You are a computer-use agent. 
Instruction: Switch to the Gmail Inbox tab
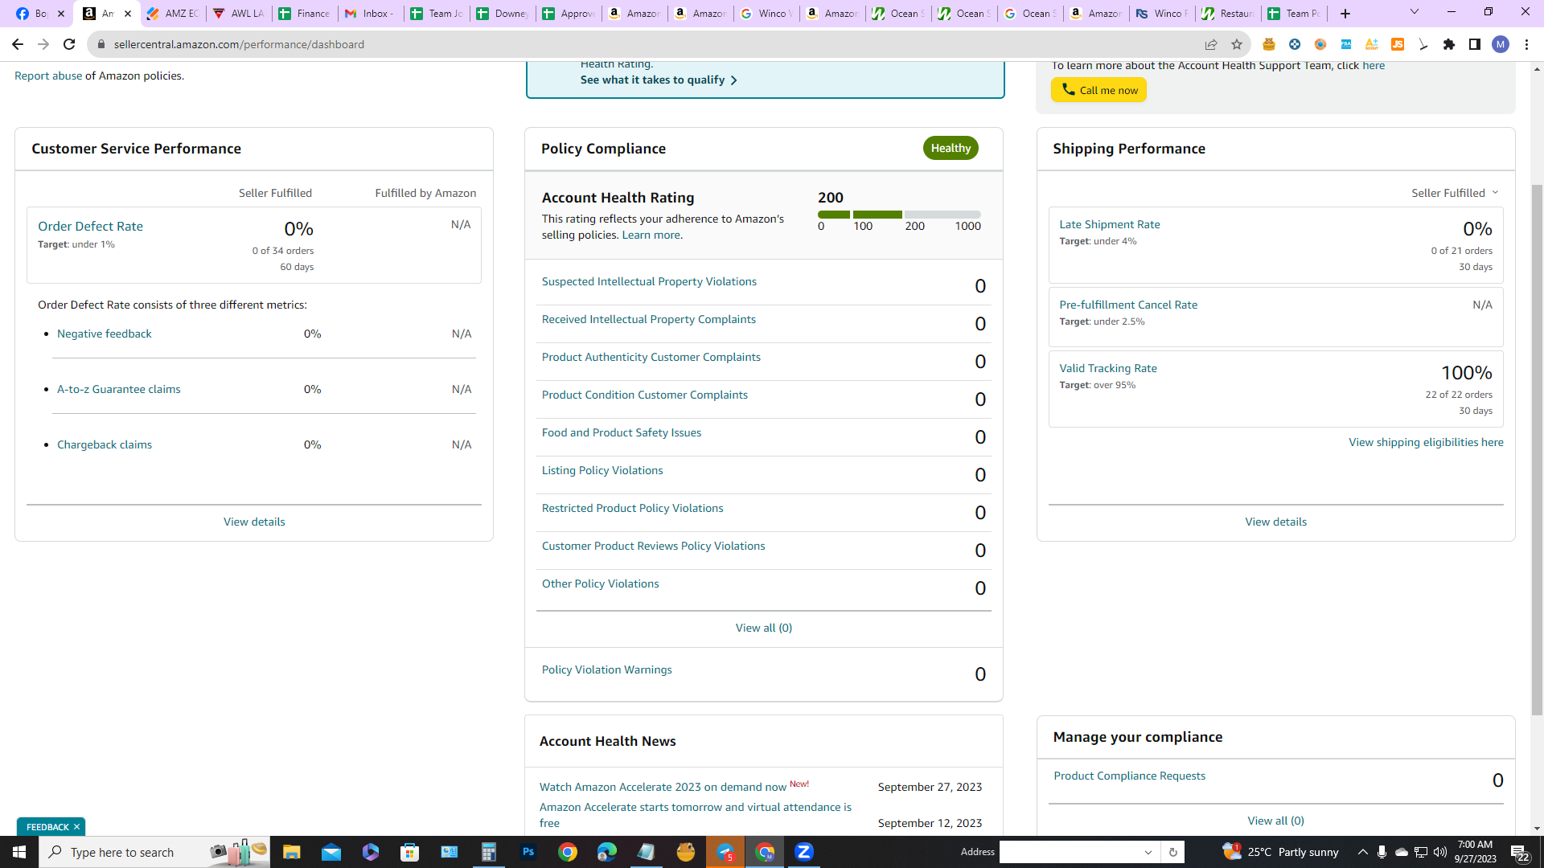pyautogui.click(x=371, y=14)
